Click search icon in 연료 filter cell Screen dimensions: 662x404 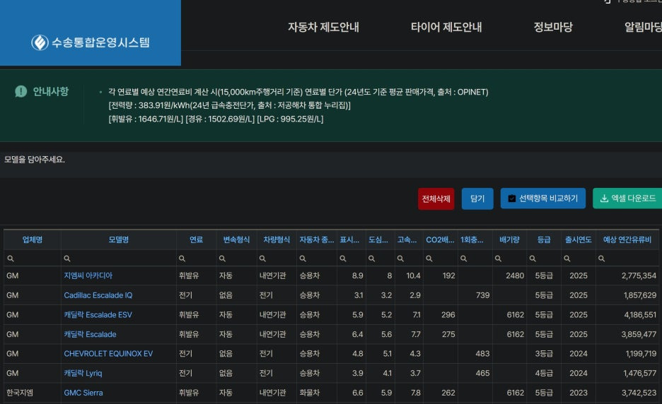[x=182, y=259]
